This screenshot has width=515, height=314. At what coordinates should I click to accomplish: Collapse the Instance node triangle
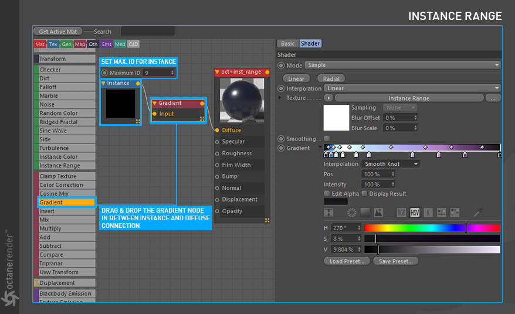click(104, 83)
